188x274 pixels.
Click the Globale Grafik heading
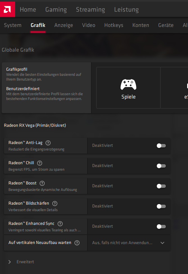tap(18, 50)
